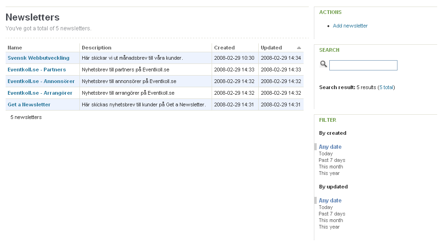Click updated date '2008-02-29 14:31'
440x244 pixels.
281,105
